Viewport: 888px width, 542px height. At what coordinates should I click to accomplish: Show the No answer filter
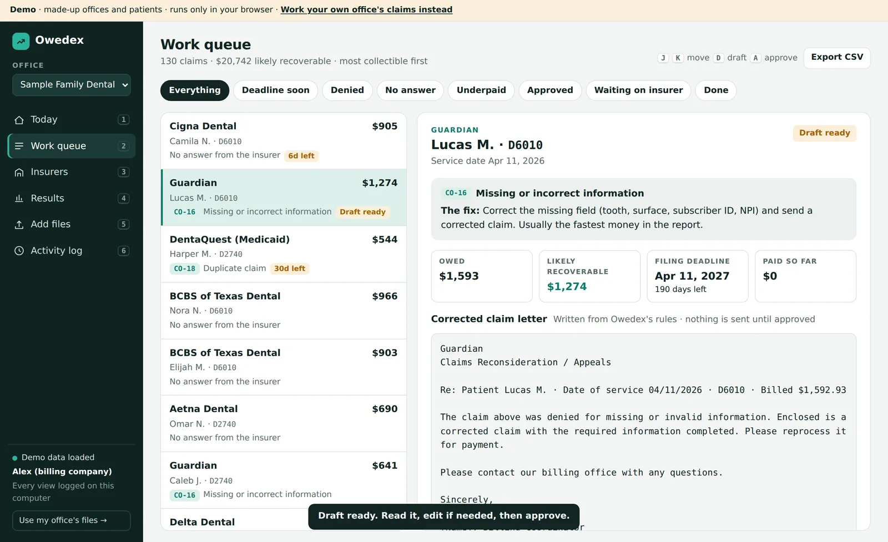point(411,90)
